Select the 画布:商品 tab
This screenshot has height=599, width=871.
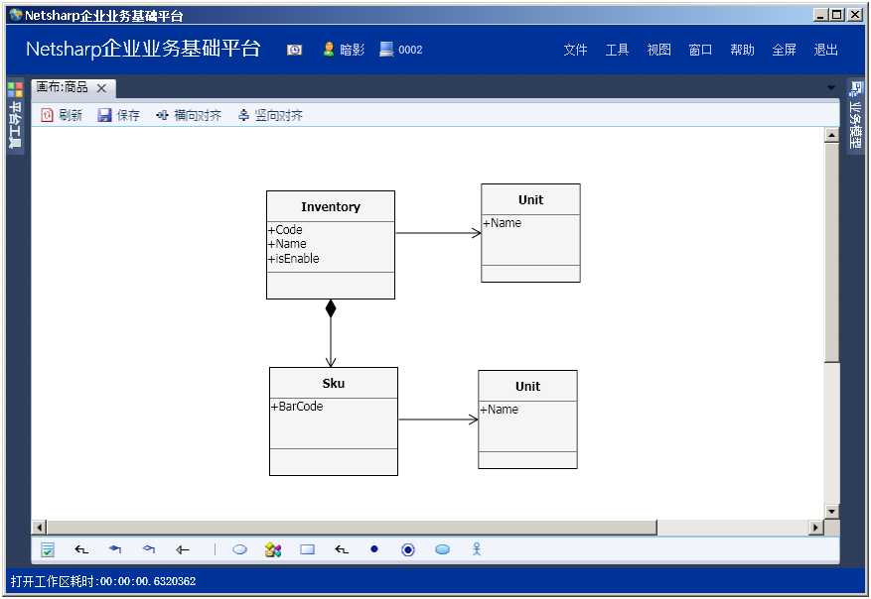(63, 87)
